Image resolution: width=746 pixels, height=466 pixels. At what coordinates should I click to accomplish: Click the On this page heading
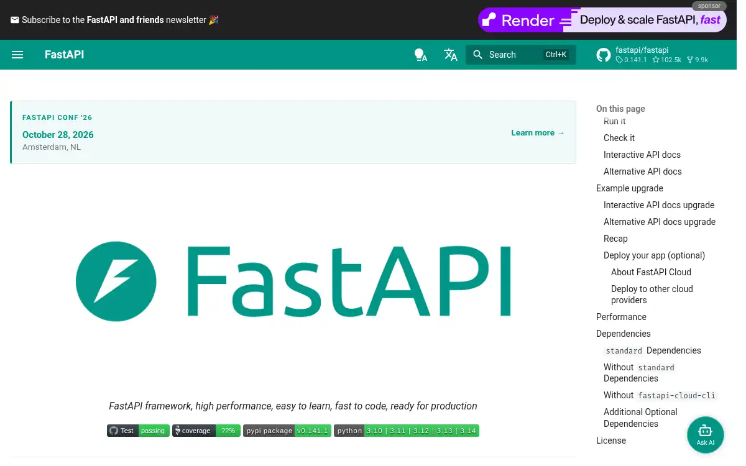click(620, 109)
